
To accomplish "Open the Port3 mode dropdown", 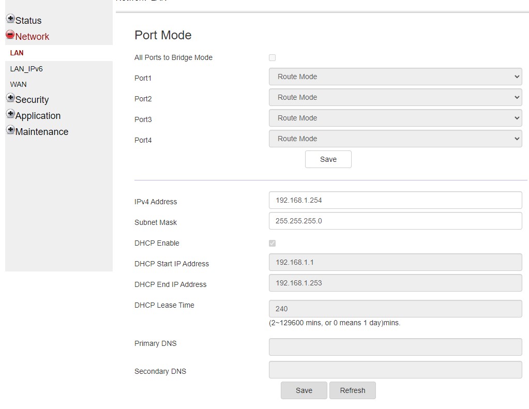I will (395, 118).
